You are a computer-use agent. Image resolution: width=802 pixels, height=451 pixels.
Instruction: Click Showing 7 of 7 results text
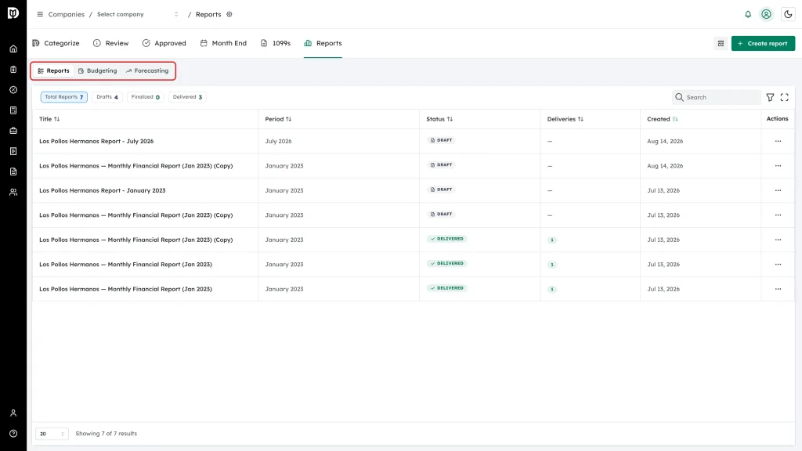pos(107,434)
